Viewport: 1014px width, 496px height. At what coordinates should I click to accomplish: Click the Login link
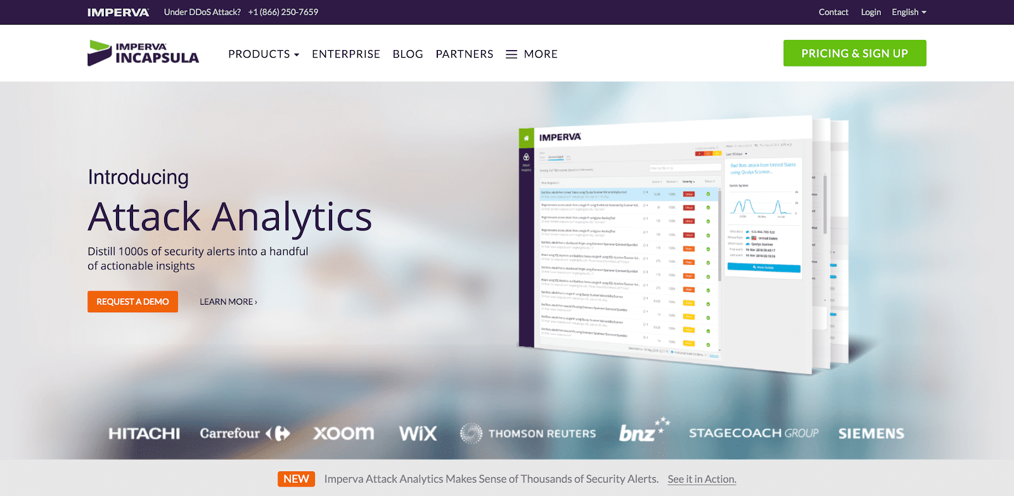[x=871, y=12]
